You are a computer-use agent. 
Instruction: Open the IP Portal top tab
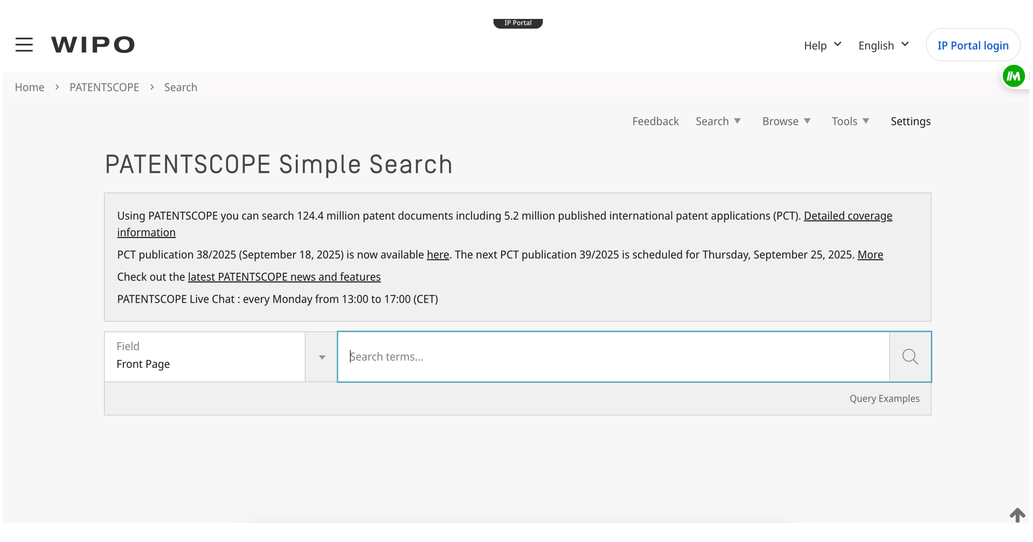click(518, 23)
